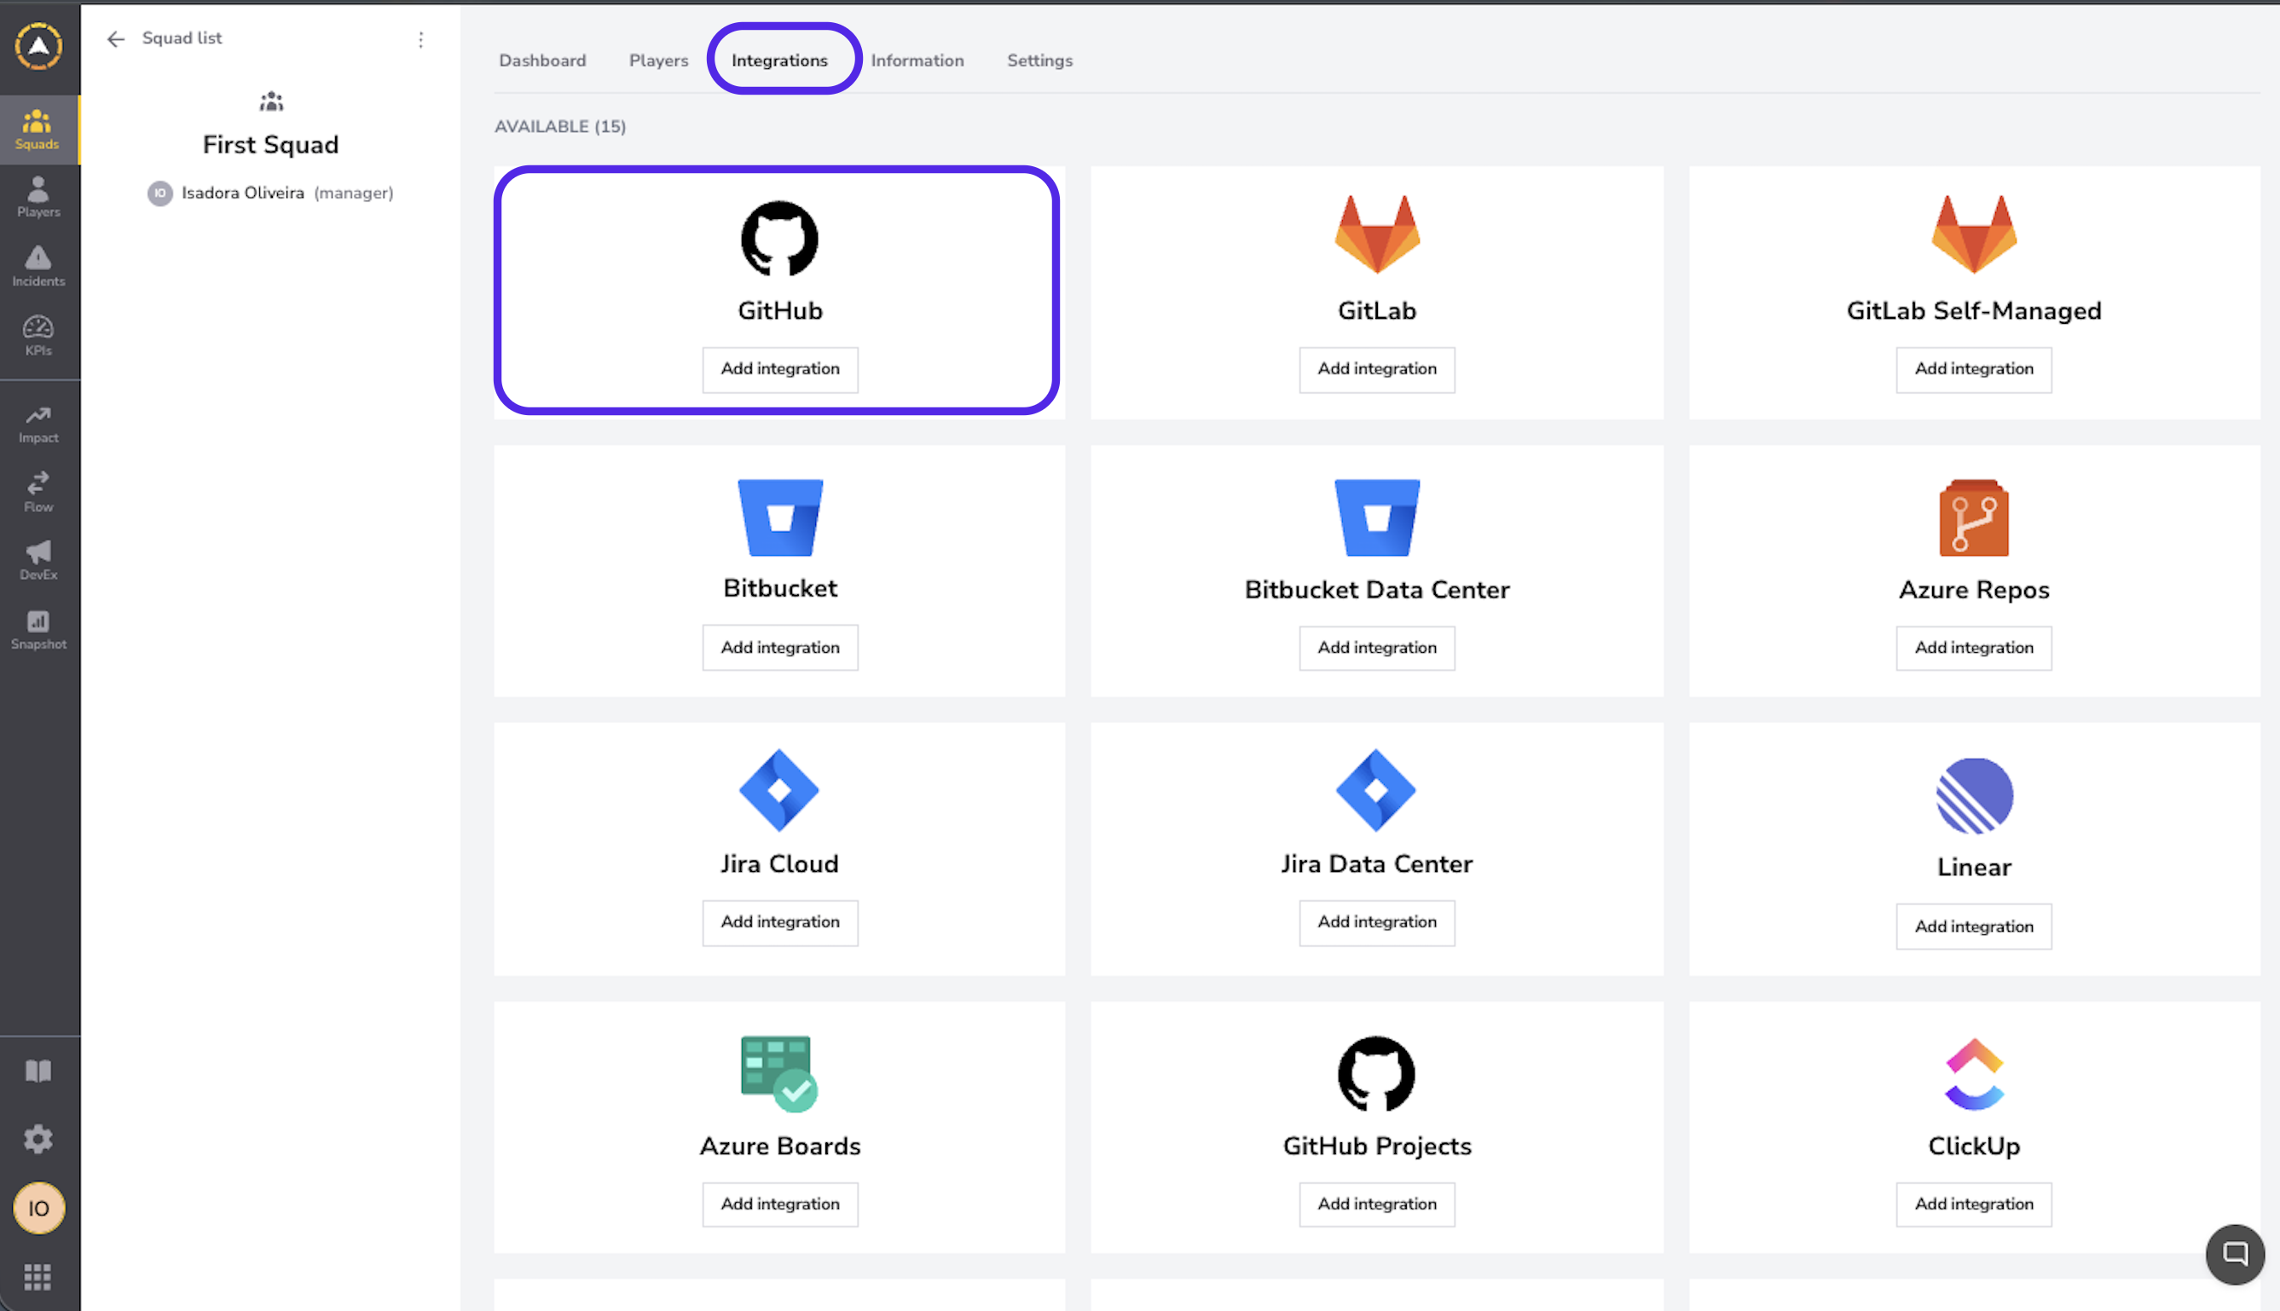The image size is (2280, 1311).
Task: Open the Information tab
Action: [917, 61]
